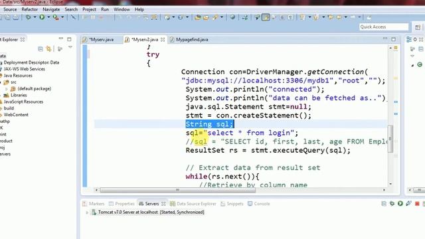Viewport: 425px width, 239px height.
Task: Open the Help menu
Action: [139, 9]
